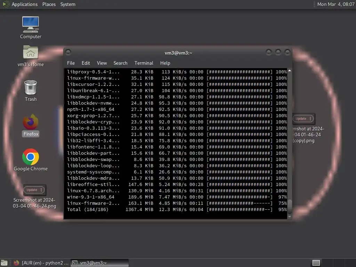Click the libpciaccess-0.1... line
This screenshot has height=267, width=356.
click(177, 135)
